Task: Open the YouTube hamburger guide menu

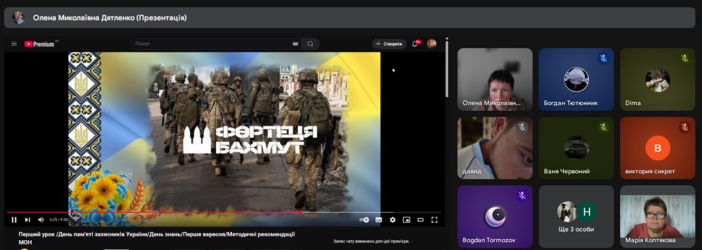Action: pos(14,44)
